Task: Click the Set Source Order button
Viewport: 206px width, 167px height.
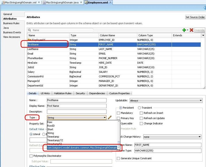Action: [x=195, y=17]
